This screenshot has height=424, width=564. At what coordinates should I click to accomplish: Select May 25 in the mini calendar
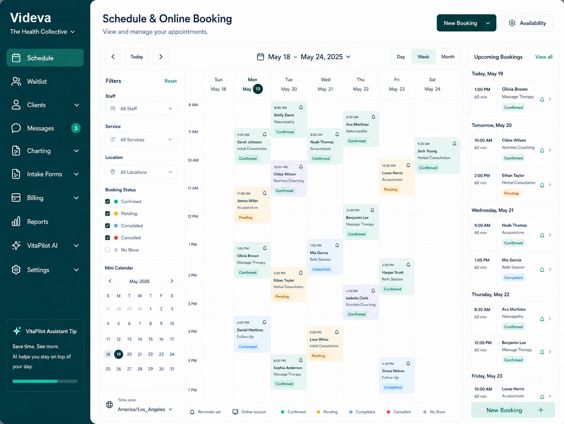[108, 369]
